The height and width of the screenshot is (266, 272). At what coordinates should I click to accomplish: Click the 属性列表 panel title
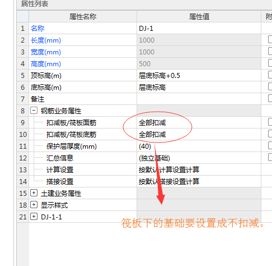pos(35,4)
